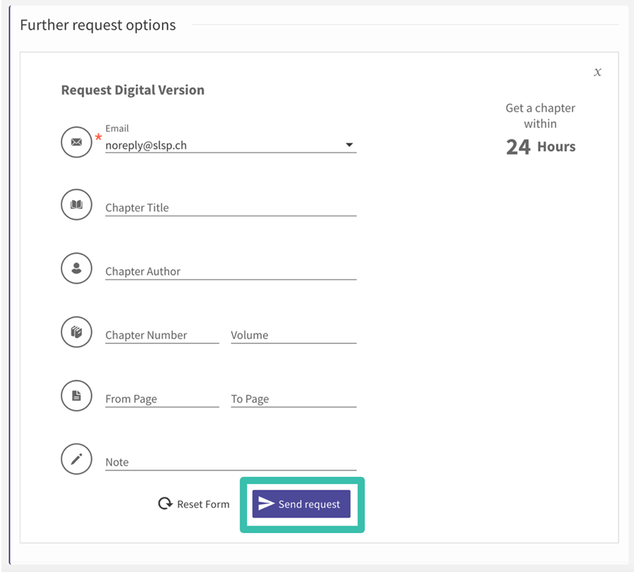Image resolution: width=634 pixels, height=572 pixels.
Task: Submit the form with Send request
Action: pyautogui.click(x=309, y=504)
